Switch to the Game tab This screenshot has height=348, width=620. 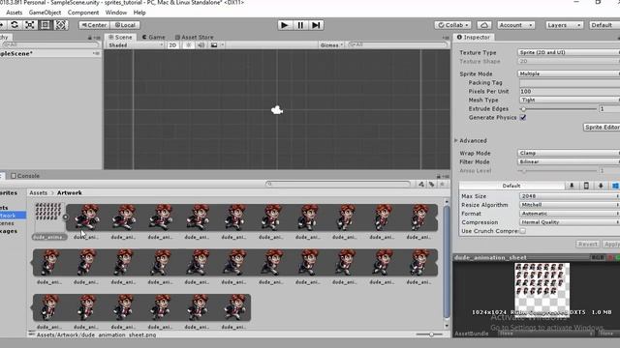click(x=154, y=37)
